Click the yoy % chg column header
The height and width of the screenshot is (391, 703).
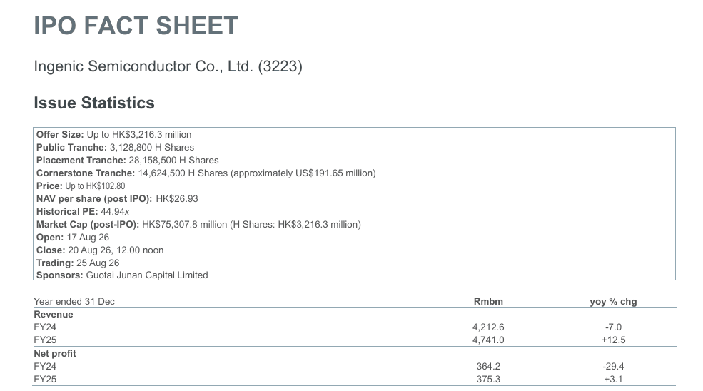pyautogui.click(x=613, y=301)
